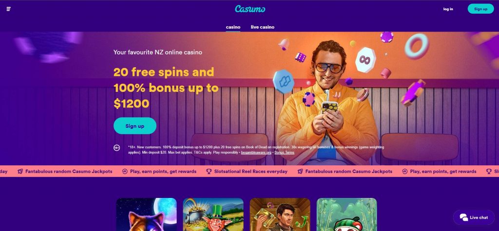Click icon beside second Play, earn points

pos(405,171)
